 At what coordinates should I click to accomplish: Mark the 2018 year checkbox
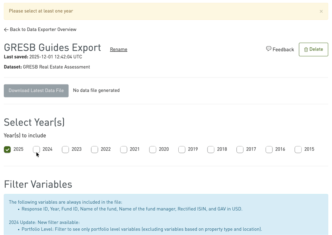(x=211, y=149)
